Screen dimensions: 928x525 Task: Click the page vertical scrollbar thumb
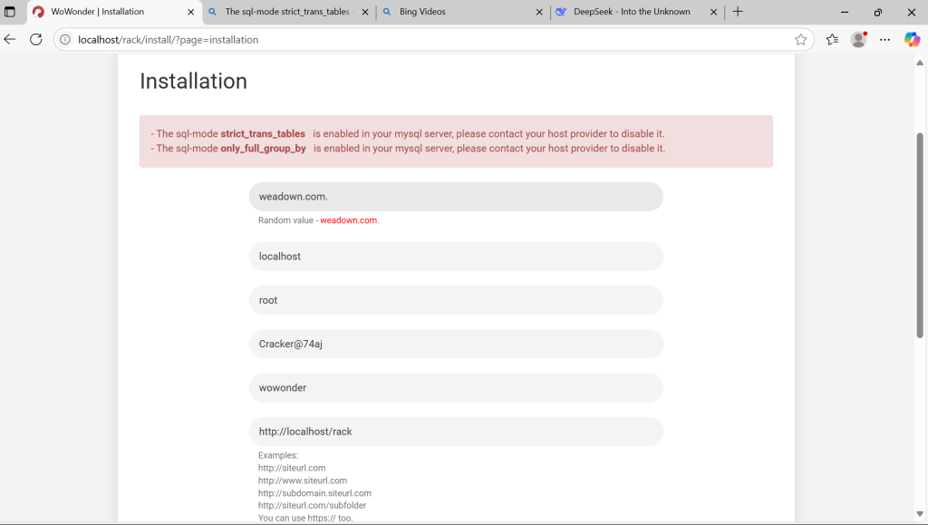[x=920, y=236]
